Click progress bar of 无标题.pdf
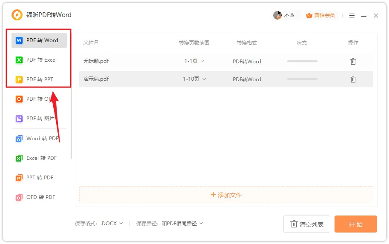This screenshot has height=244, width=389. [x=302, y=61]
